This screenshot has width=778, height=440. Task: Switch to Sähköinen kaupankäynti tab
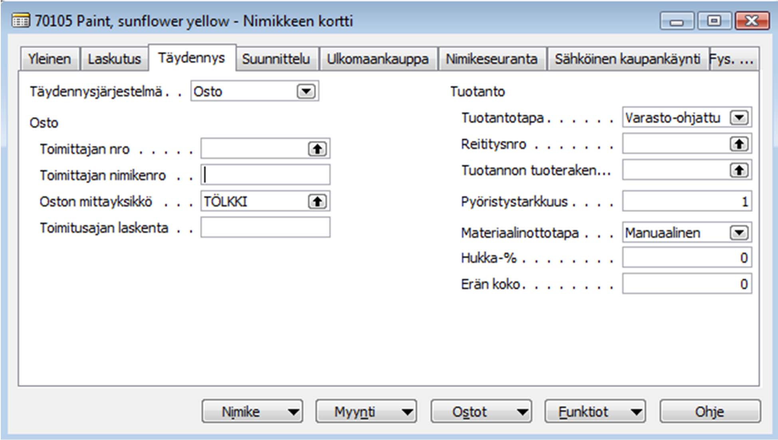pos(627,59)
